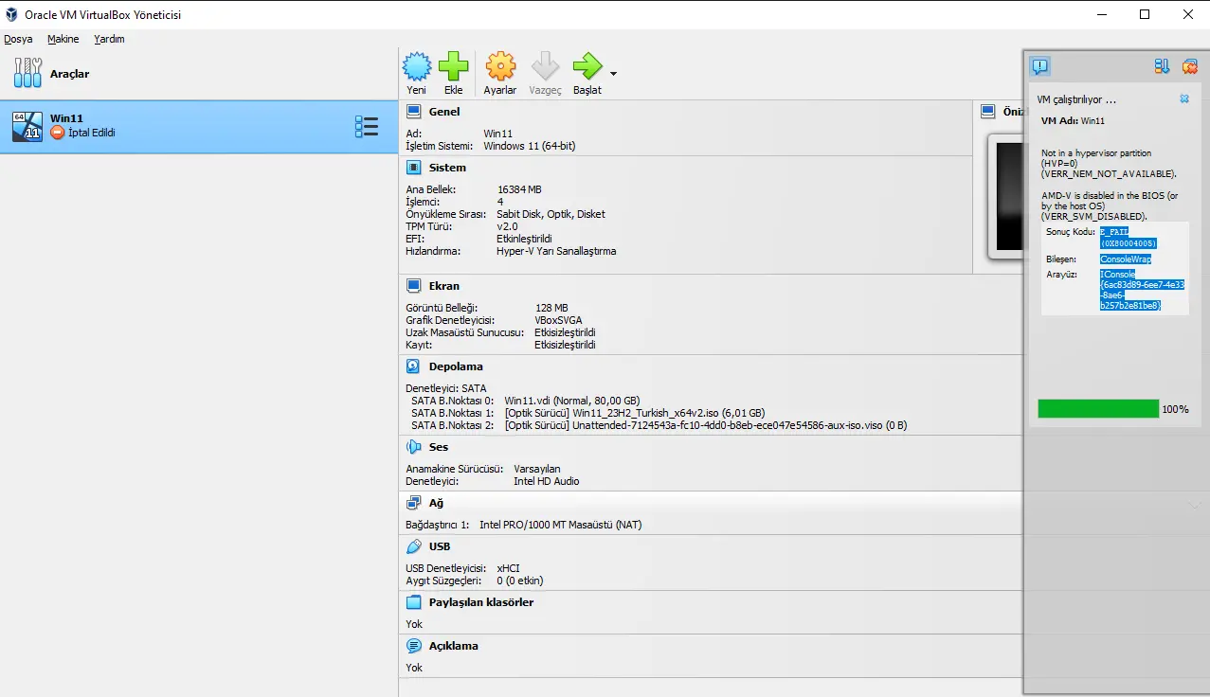Click the Unattended aux-iso.viso entry
Image resolution: width=1210 pixels, height=697 pixels.
[x=706, y=425]
